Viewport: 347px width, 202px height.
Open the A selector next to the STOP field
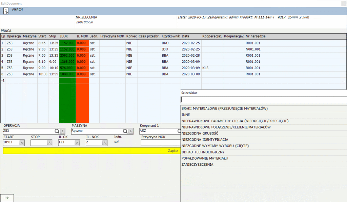49,142
